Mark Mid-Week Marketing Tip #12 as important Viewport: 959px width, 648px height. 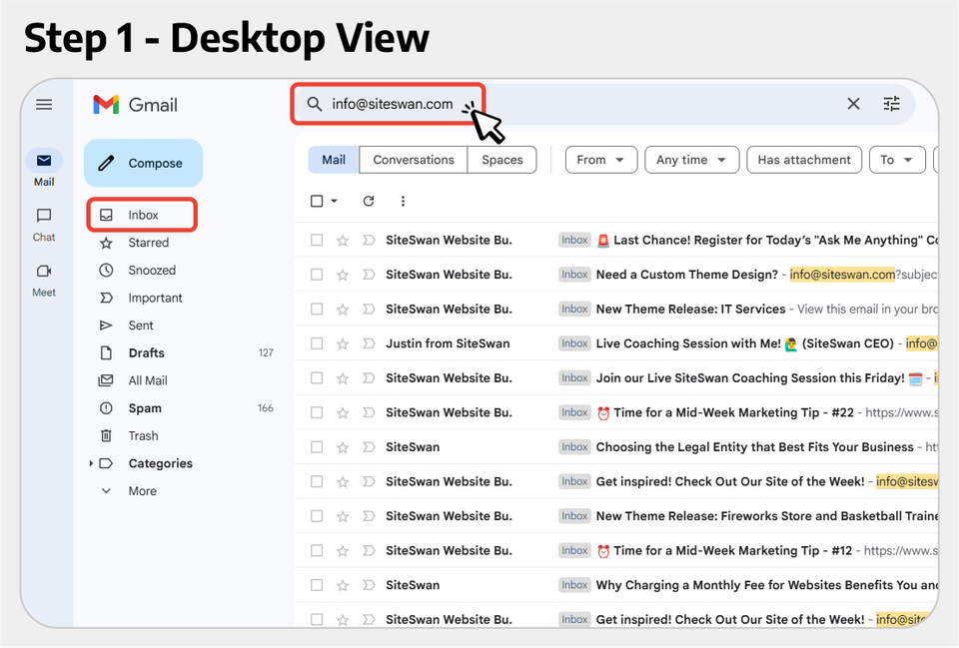pos(369,551)
